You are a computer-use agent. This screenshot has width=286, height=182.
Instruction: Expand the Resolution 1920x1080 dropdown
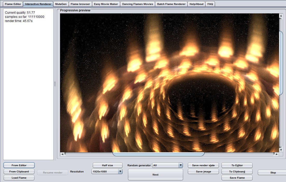pos(120,171)
